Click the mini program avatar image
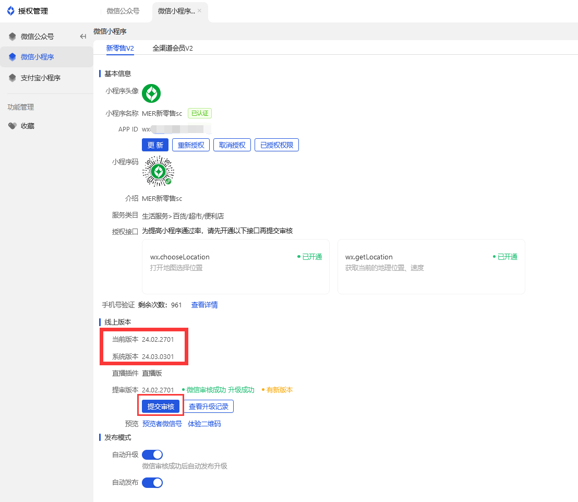Screen dimensions: 578x502 [151, 93]
